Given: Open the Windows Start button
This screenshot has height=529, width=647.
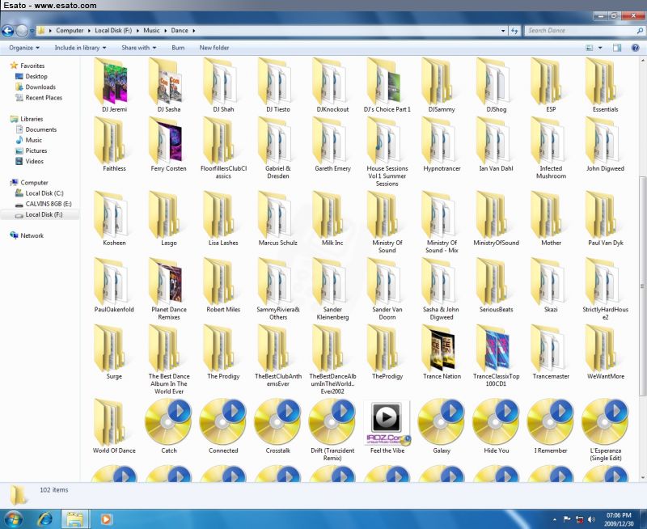Looking at the screenshot, I should coord(13,518).
